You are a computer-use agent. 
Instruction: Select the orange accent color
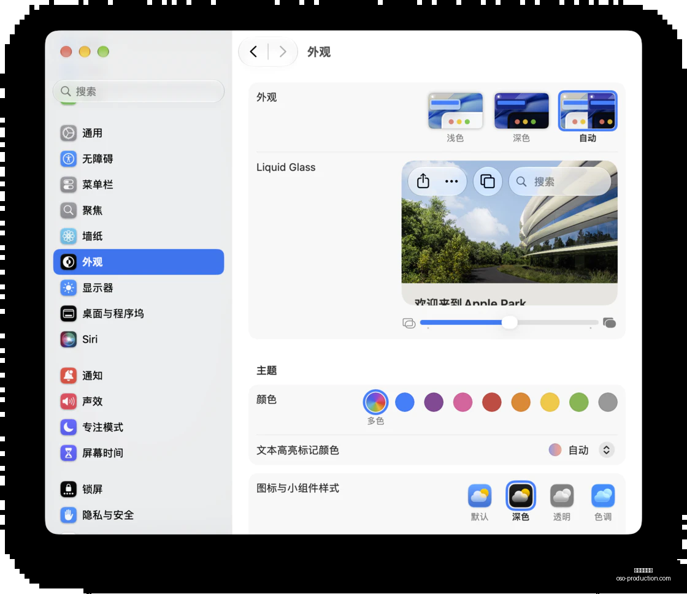click(521, 402)
